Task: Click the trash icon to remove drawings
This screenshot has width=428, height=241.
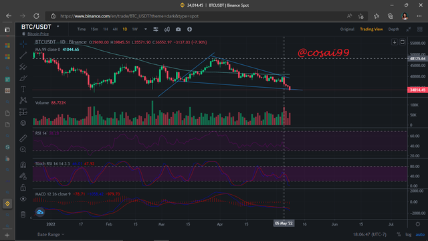Action: tap(23, 214)
